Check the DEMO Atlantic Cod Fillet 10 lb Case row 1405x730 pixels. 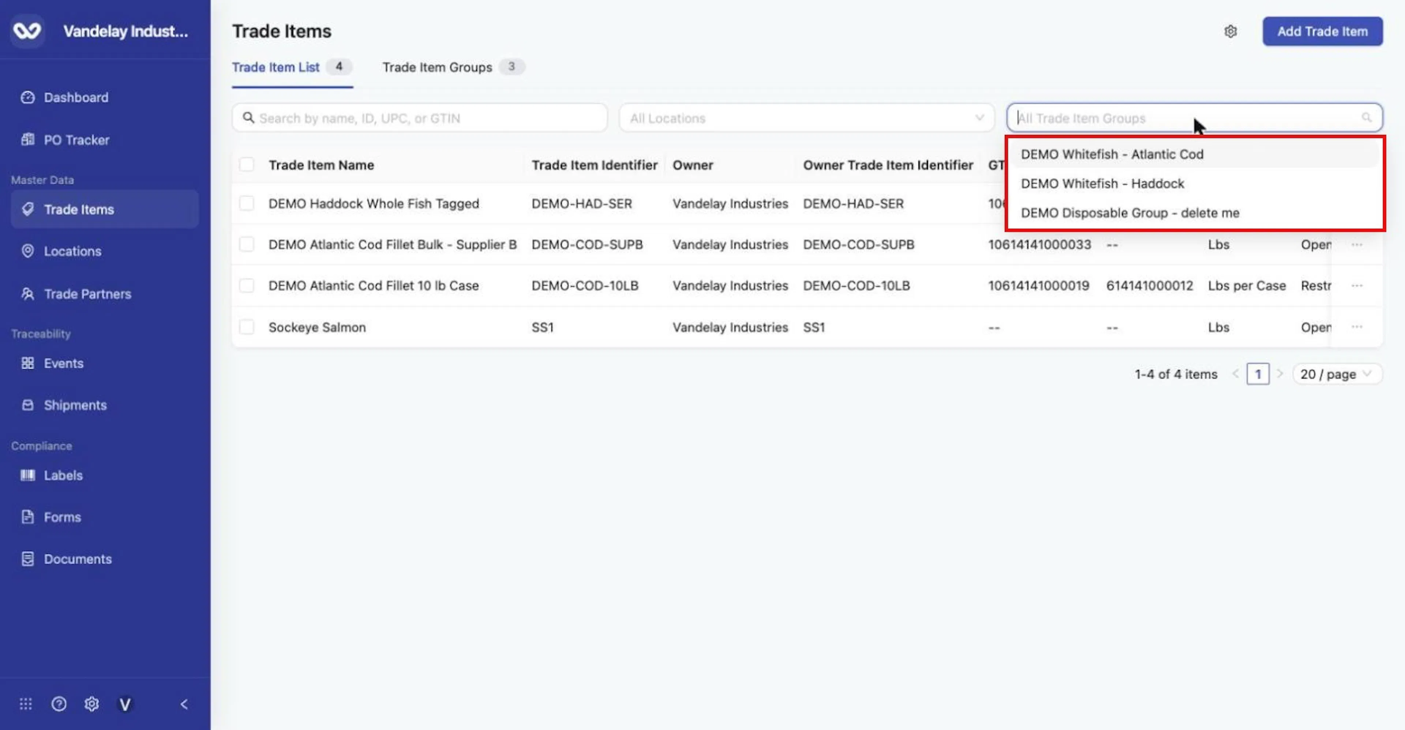tap(247, 286)
